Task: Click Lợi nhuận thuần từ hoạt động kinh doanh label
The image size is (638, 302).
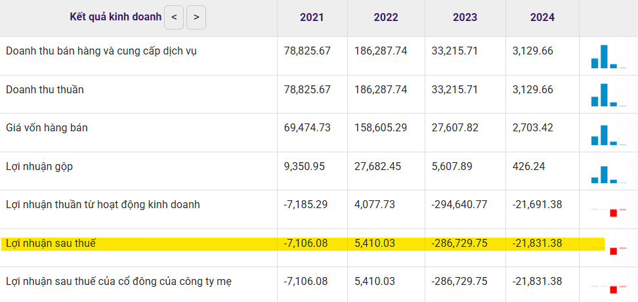Action: pos(103,205)
